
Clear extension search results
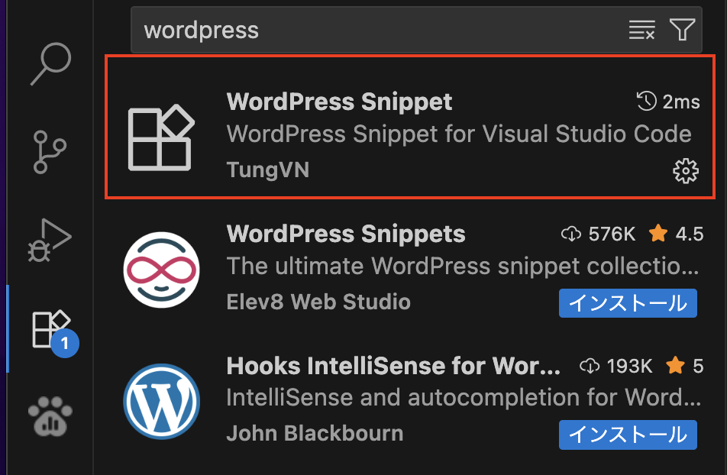click(641, 30)
